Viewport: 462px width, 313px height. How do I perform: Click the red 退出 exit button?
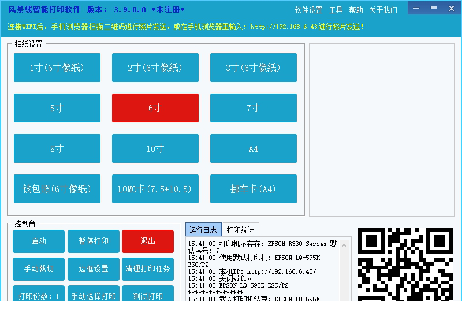[x=148, y=241]
